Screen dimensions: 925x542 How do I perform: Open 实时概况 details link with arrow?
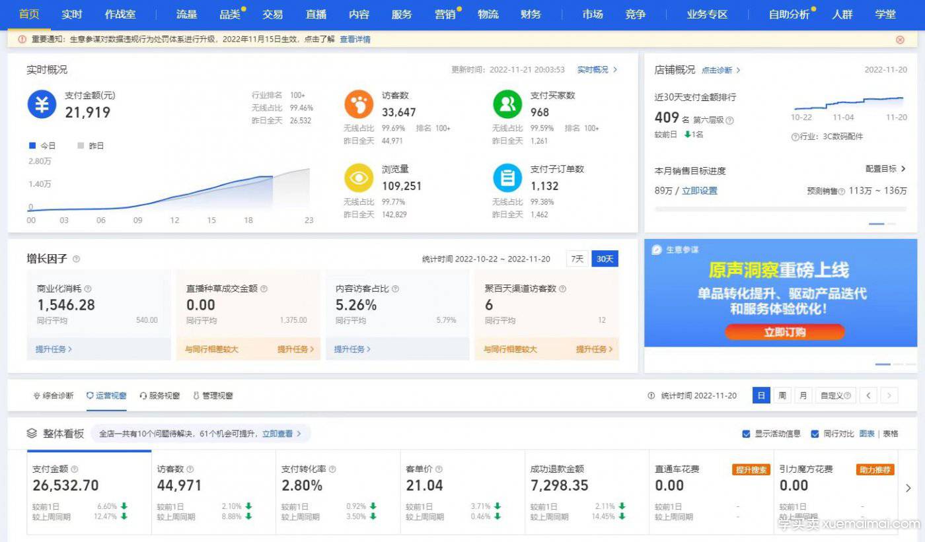[597, 69]
